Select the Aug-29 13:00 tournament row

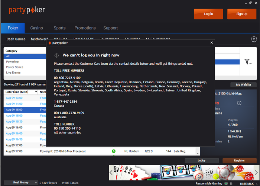tap(25, 98)
